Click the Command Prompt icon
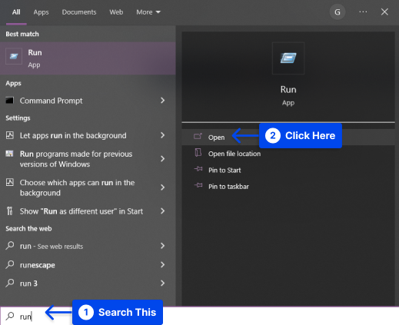The height and width of the screenshot is (325, 399). click(10, 101)
